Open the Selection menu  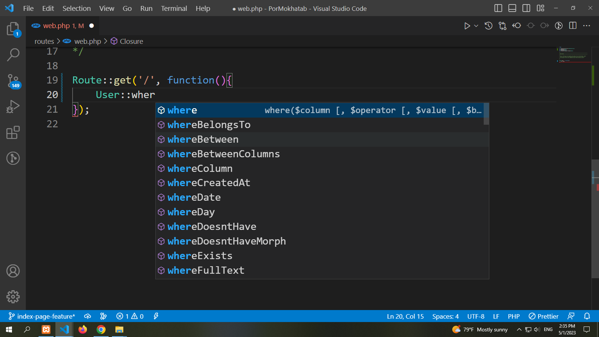pos(76,8)
